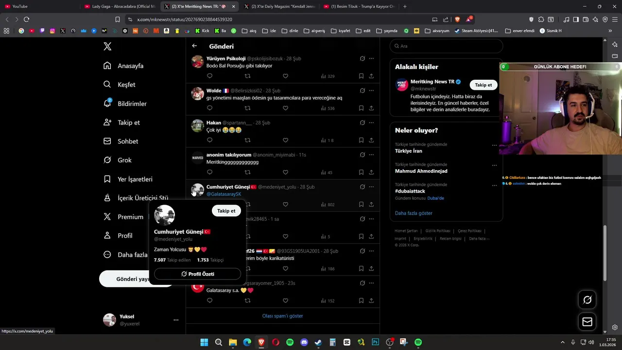Click the address bar URL
The height and width of the screenshot is (350, 622).
tap(185, 19)
